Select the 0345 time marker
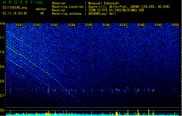The width and height of the screenshot is (182, 116). tap(89, 25)
